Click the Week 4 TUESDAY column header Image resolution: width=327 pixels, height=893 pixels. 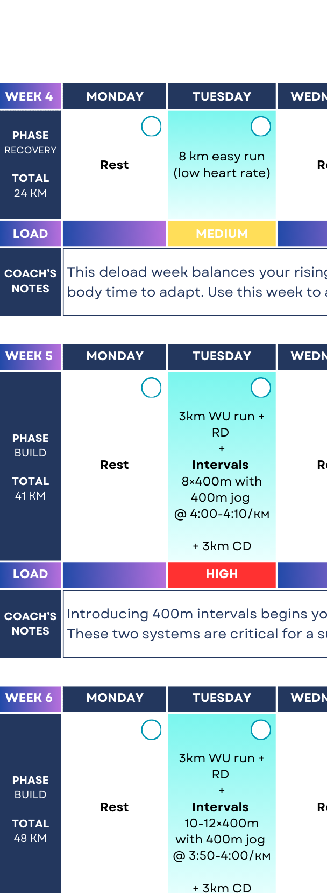[222, 97]
